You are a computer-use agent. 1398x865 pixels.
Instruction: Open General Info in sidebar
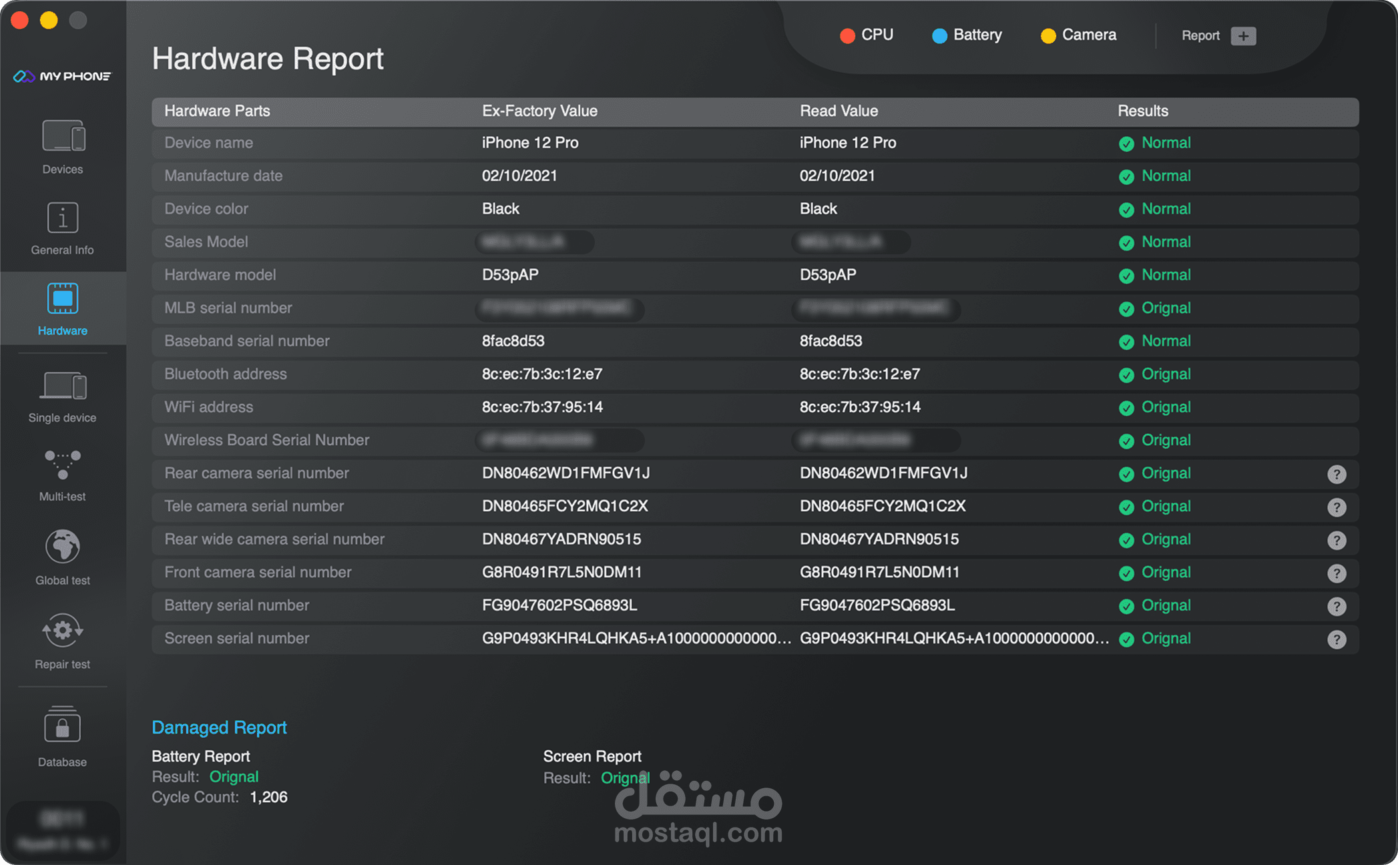(x=63, y=229)
